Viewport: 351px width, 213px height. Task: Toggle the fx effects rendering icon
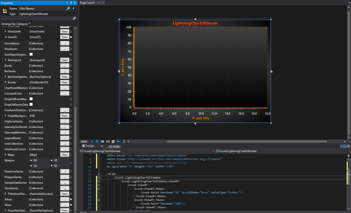[97, 141]
